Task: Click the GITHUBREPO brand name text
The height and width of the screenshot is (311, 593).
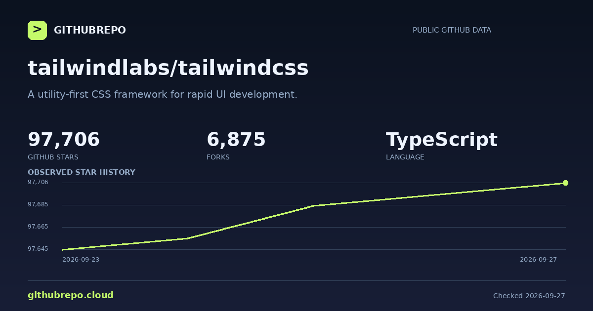Action: (x=90, y=31)
